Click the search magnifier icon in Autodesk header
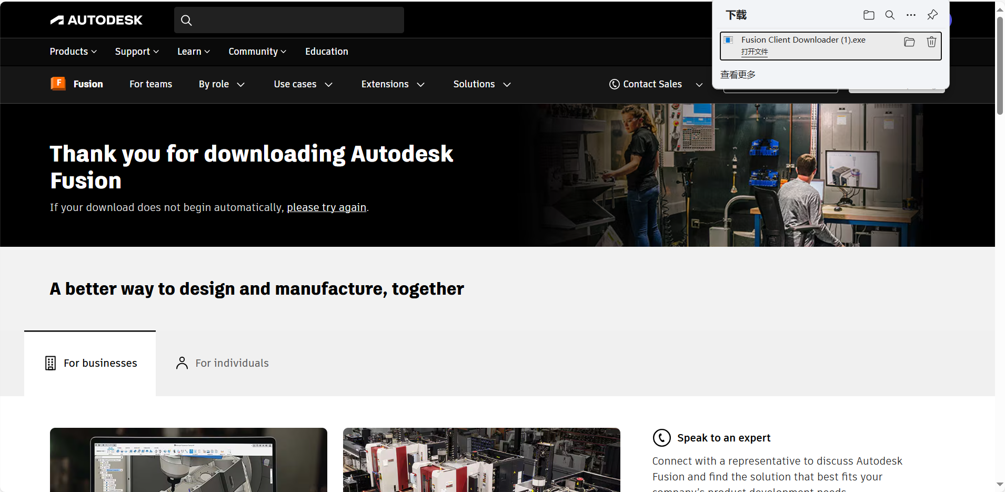 click(x=186, y=21)
